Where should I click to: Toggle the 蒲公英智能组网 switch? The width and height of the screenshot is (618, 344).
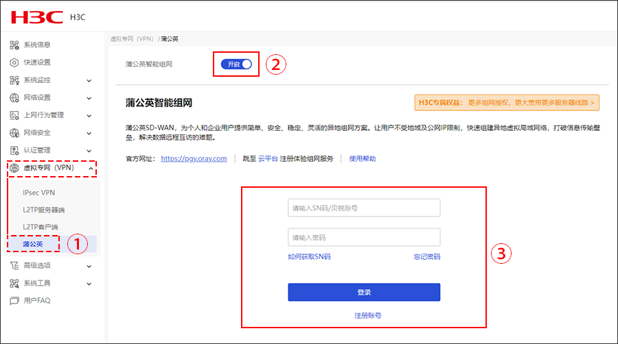pos(236,64)
